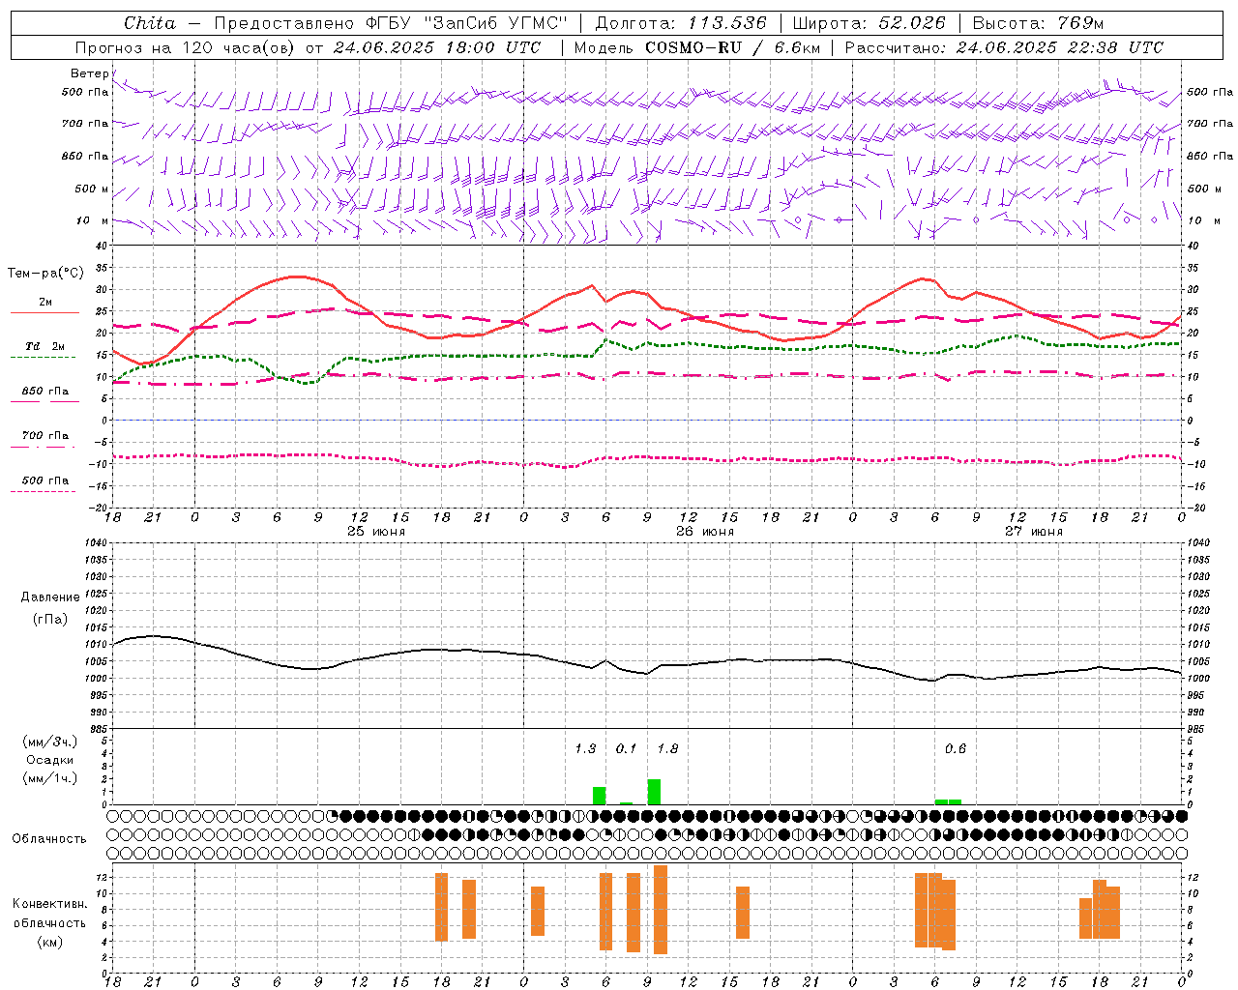Click the first orange convective bar at 18h on 25 June
This screenshot has height=990, width=1238.
(441, 907)
